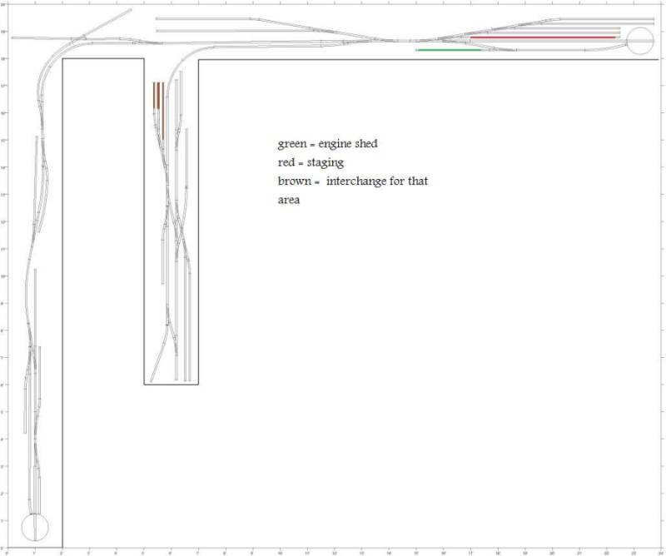The height and width of the screenshot is (556, 666).
Task: Select the turntable circle at bottom left
Action: [34, 527]
